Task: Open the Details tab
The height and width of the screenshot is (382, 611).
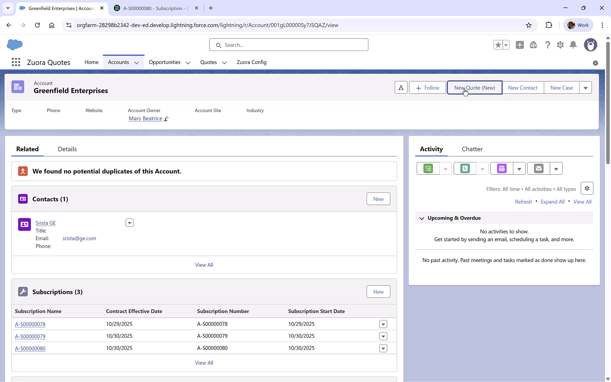Action: [67, 149]
